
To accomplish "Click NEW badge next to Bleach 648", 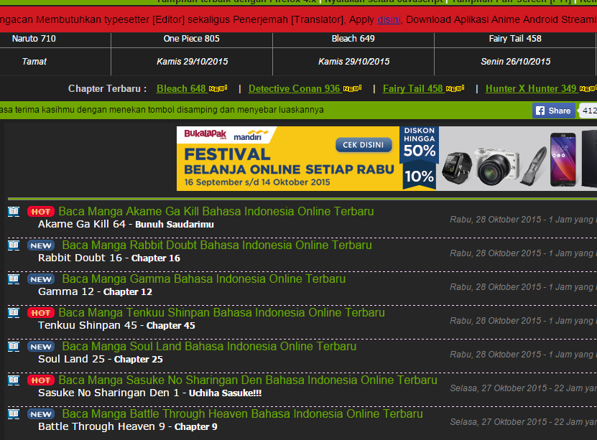I will (x=218, y=88).
